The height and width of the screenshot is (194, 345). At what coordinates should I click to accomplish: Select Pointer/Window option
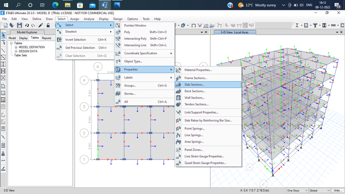[144, 25]
